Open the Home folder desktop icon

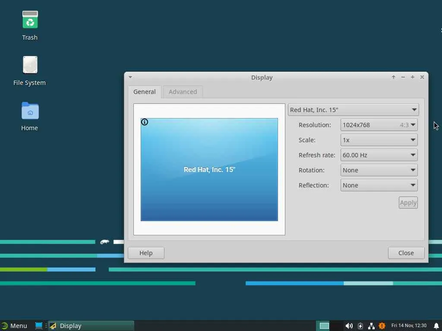click(30, 111)
